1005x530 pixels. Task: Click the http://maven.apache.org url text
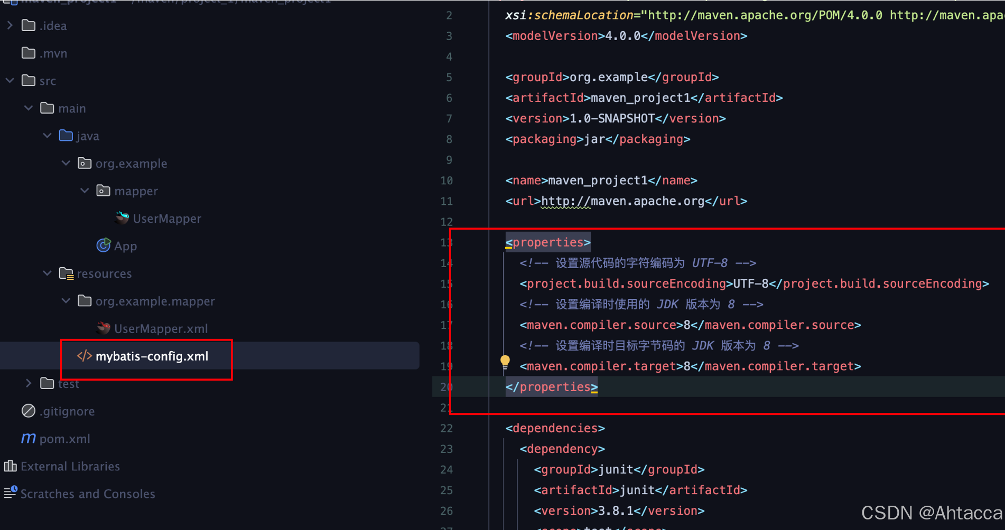point(623,201)
